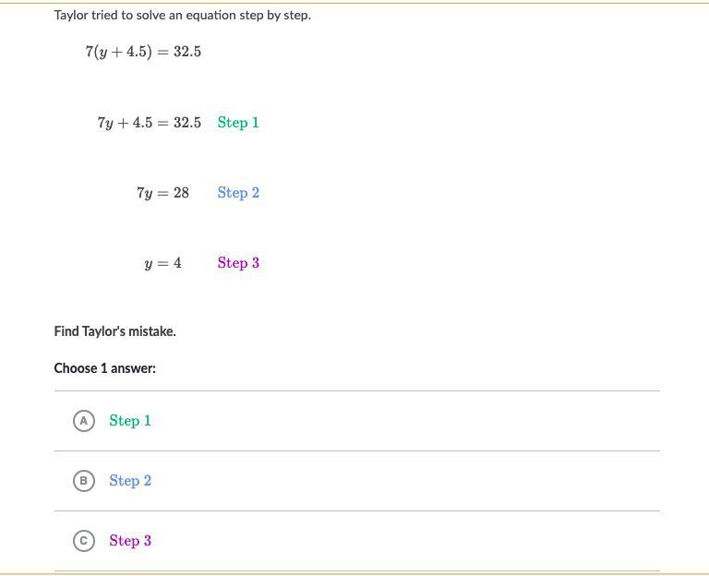Click the 'Find Taylor's mistake.' prompt
The image size is (709, 576).
click(114, 331)
